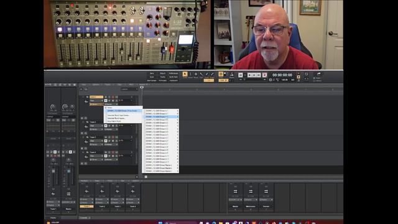The height and width of the screenshot is (224, 398).
Task: Click the Add Track plus button
Action: point(81,89)
